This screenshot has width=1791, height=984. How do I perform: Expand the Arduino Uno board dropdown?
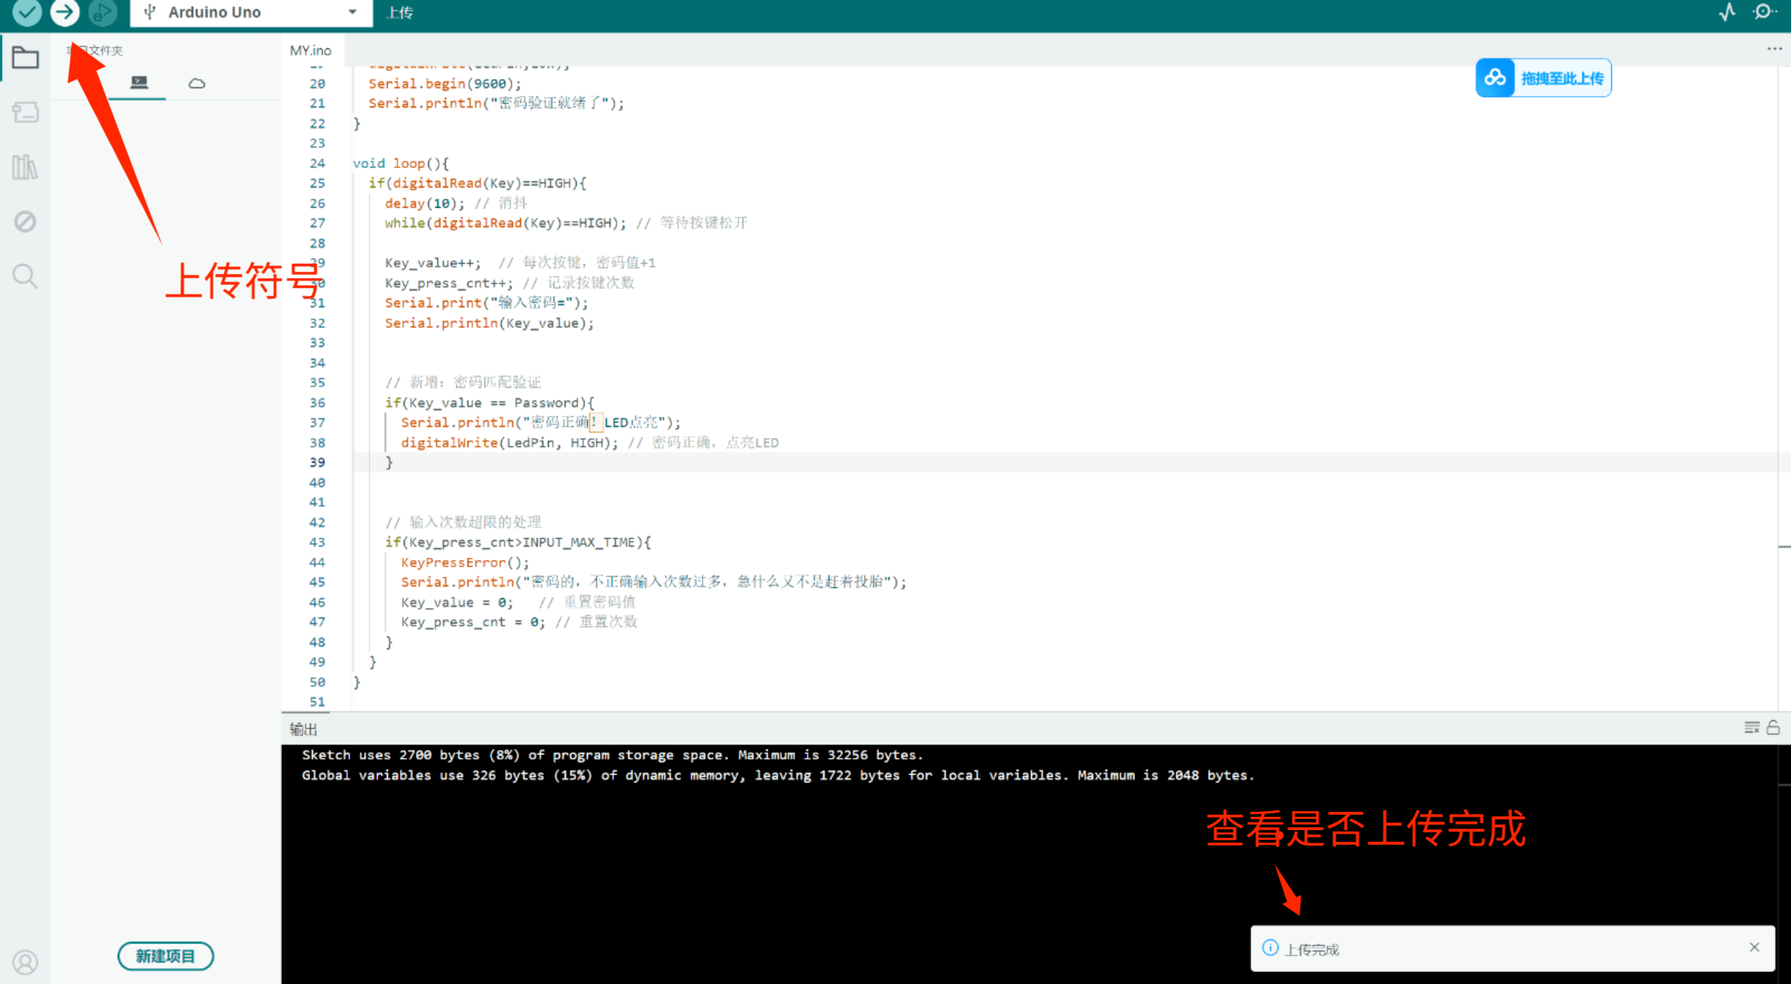[x=352, y=12]
